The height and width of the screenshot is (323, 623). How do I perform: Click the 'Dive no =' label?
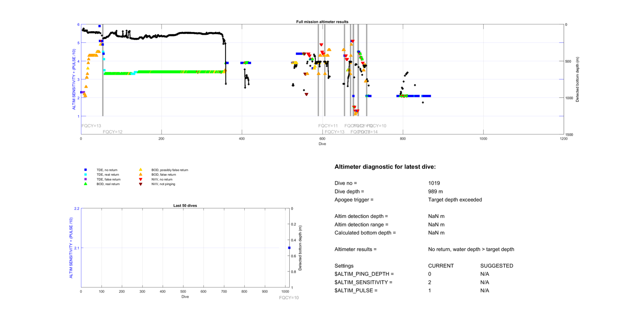[346, 183]
